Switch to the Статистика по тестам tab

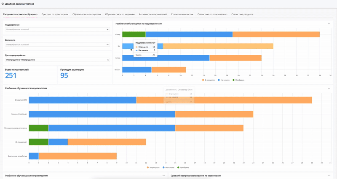pos(182,14)
